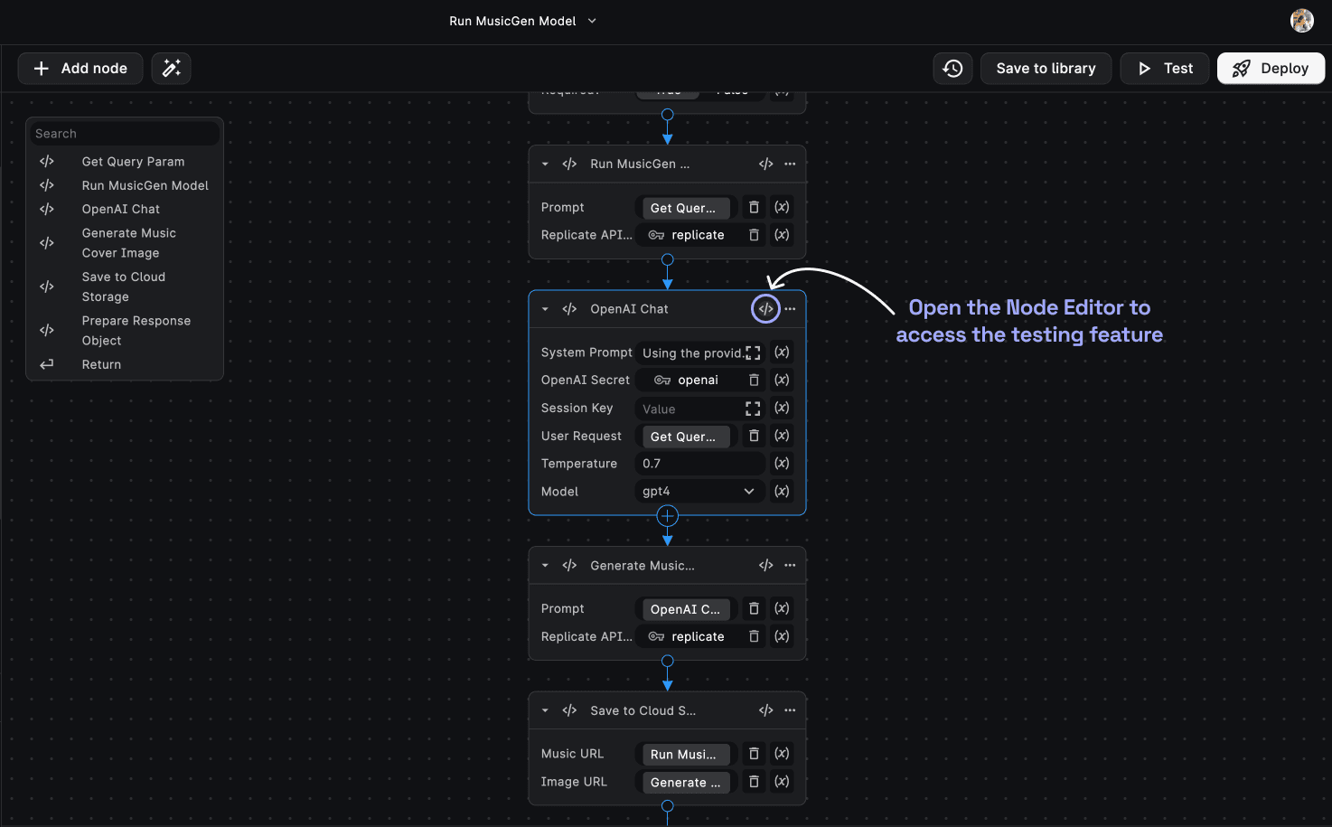
Task: Click the user profile avatar
Action: coord(1301,21)
